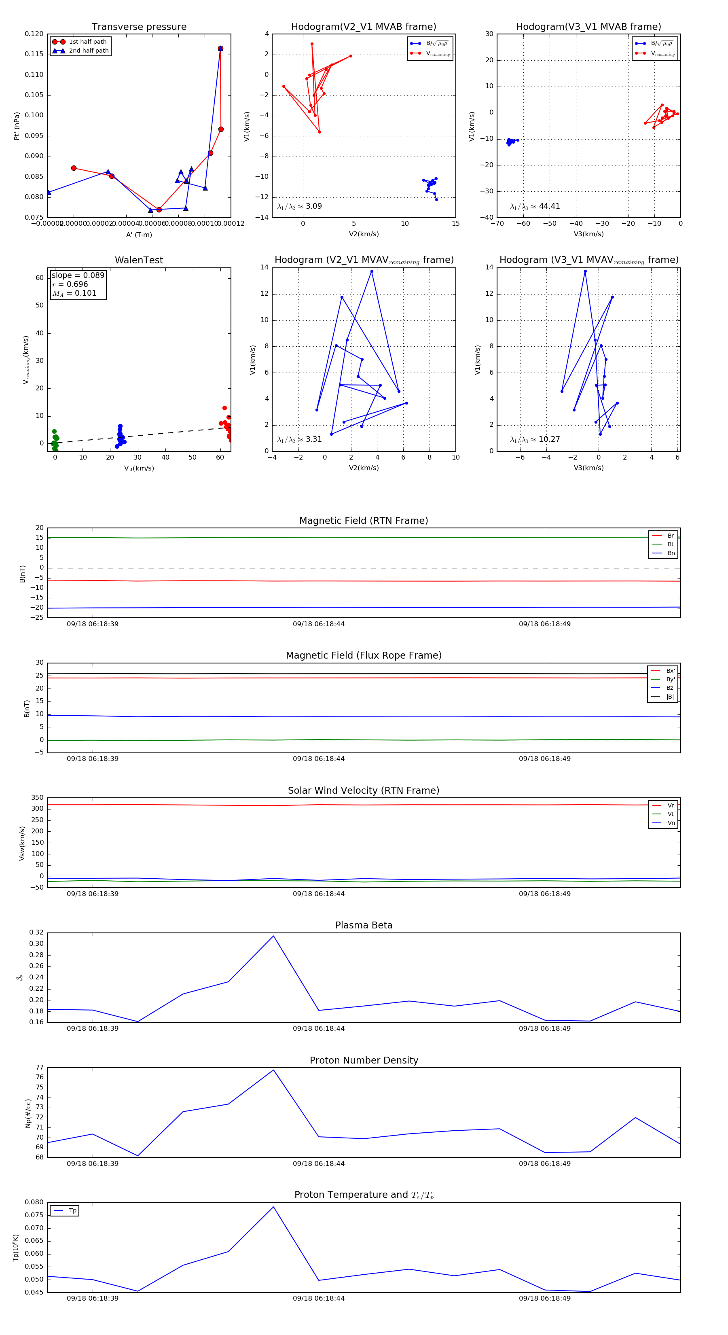
Task: Click the "B/√μ0ρ" legend entry in V2_V1 MVAB hodogram
Action: 429,44
